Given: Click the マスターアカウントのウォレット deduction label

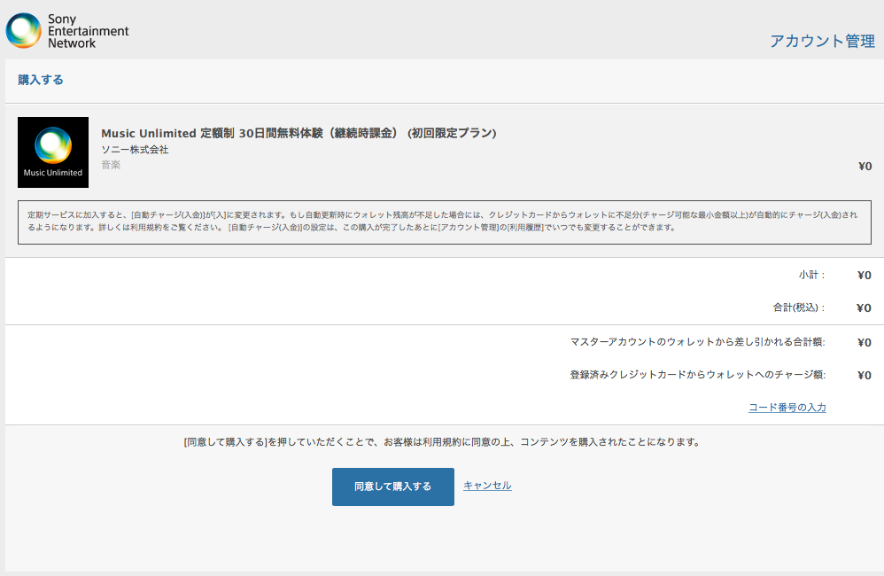Looking at the screenshot, I should click(697, 342).
